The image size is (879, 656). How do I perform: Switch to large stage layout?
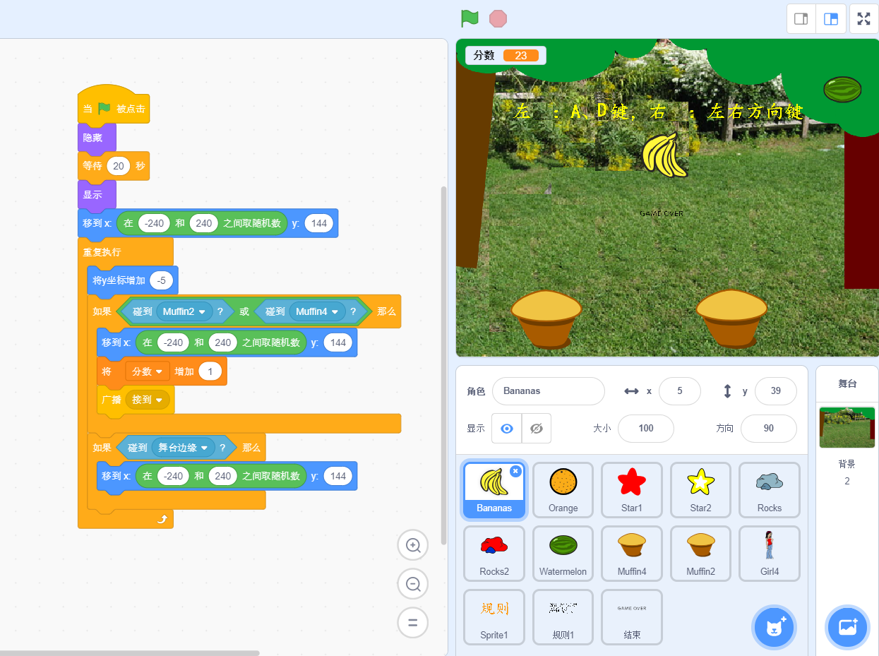pos(831,19)
